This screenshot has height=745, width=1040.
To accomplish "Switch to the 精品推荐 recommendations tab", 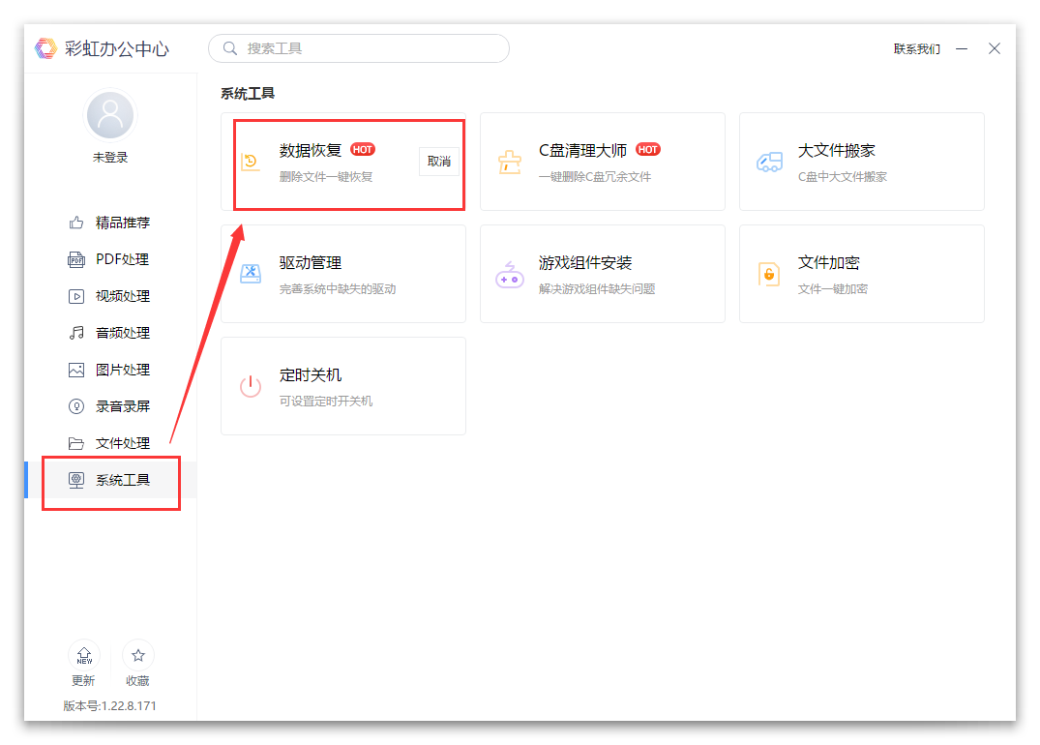I will click(x=110, y=223).
